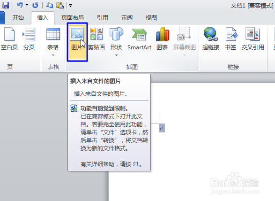This screenshot has width=275, height=201.
Task: Click the Redo/Repeat icon
Action: 35,5
